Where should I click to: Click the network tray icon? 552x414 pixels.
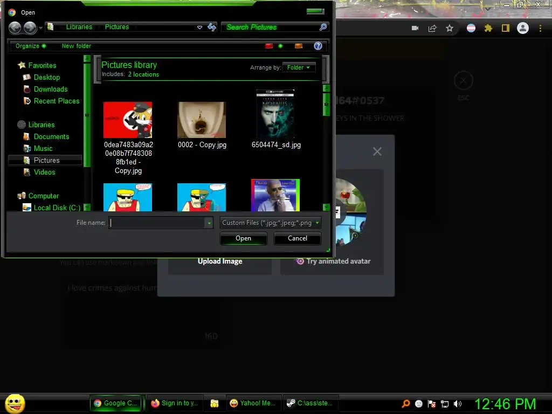(445, 404)
